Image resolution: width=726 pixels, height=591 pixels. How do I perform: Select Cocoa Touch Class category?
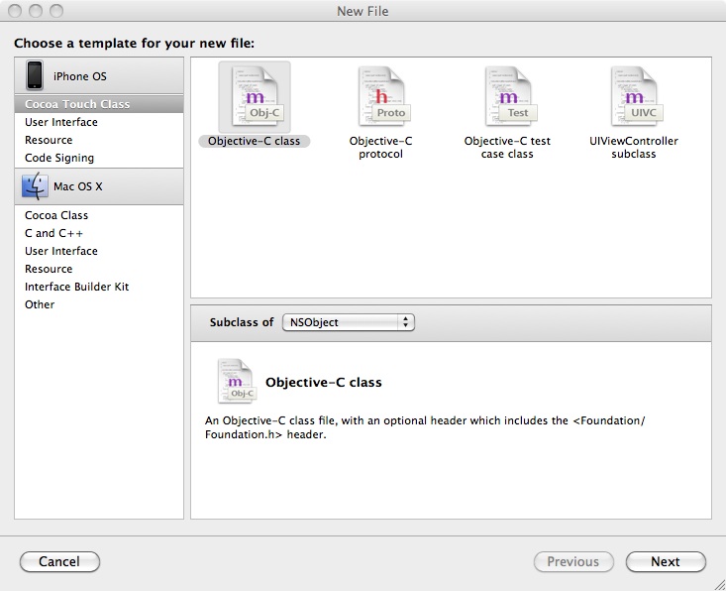(99, 104)
